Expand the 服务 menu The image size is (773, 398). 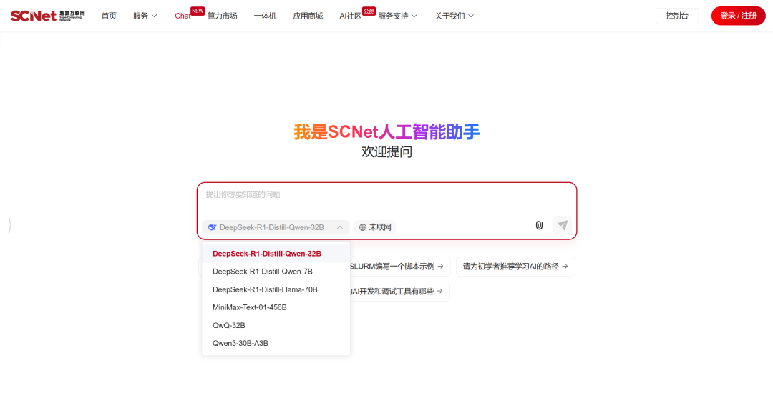click(x=145, y=16)
